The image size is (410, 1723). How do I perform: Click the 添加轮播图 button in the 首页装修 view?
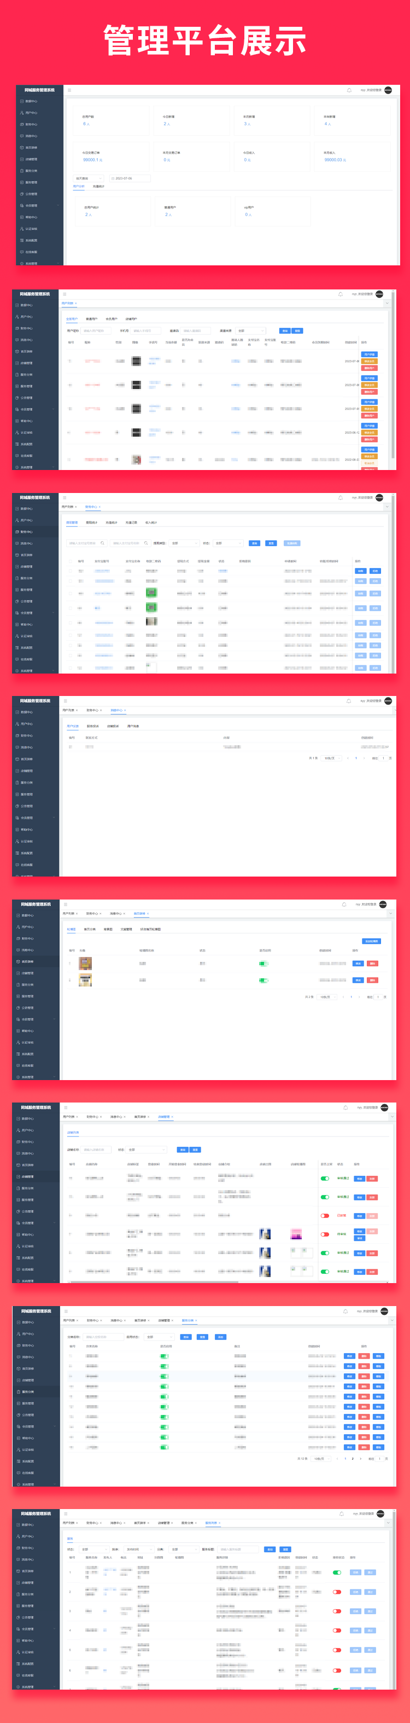coord(371,941)
